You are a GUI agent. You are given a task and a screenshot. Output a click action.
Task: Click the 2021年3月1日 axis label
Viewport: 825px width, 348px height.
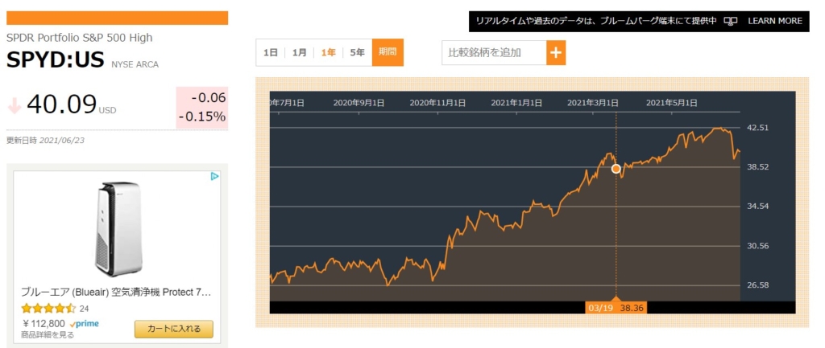[592, 103]
